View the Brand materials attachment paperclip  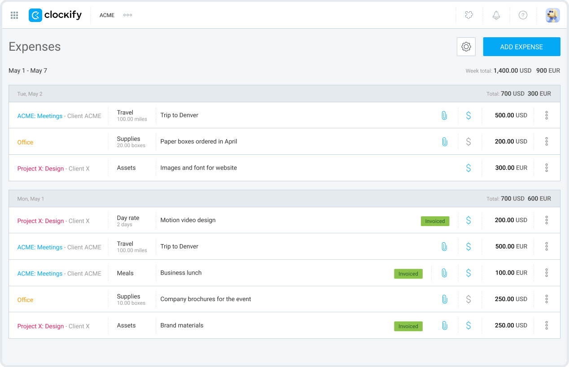tap(444, 325)
